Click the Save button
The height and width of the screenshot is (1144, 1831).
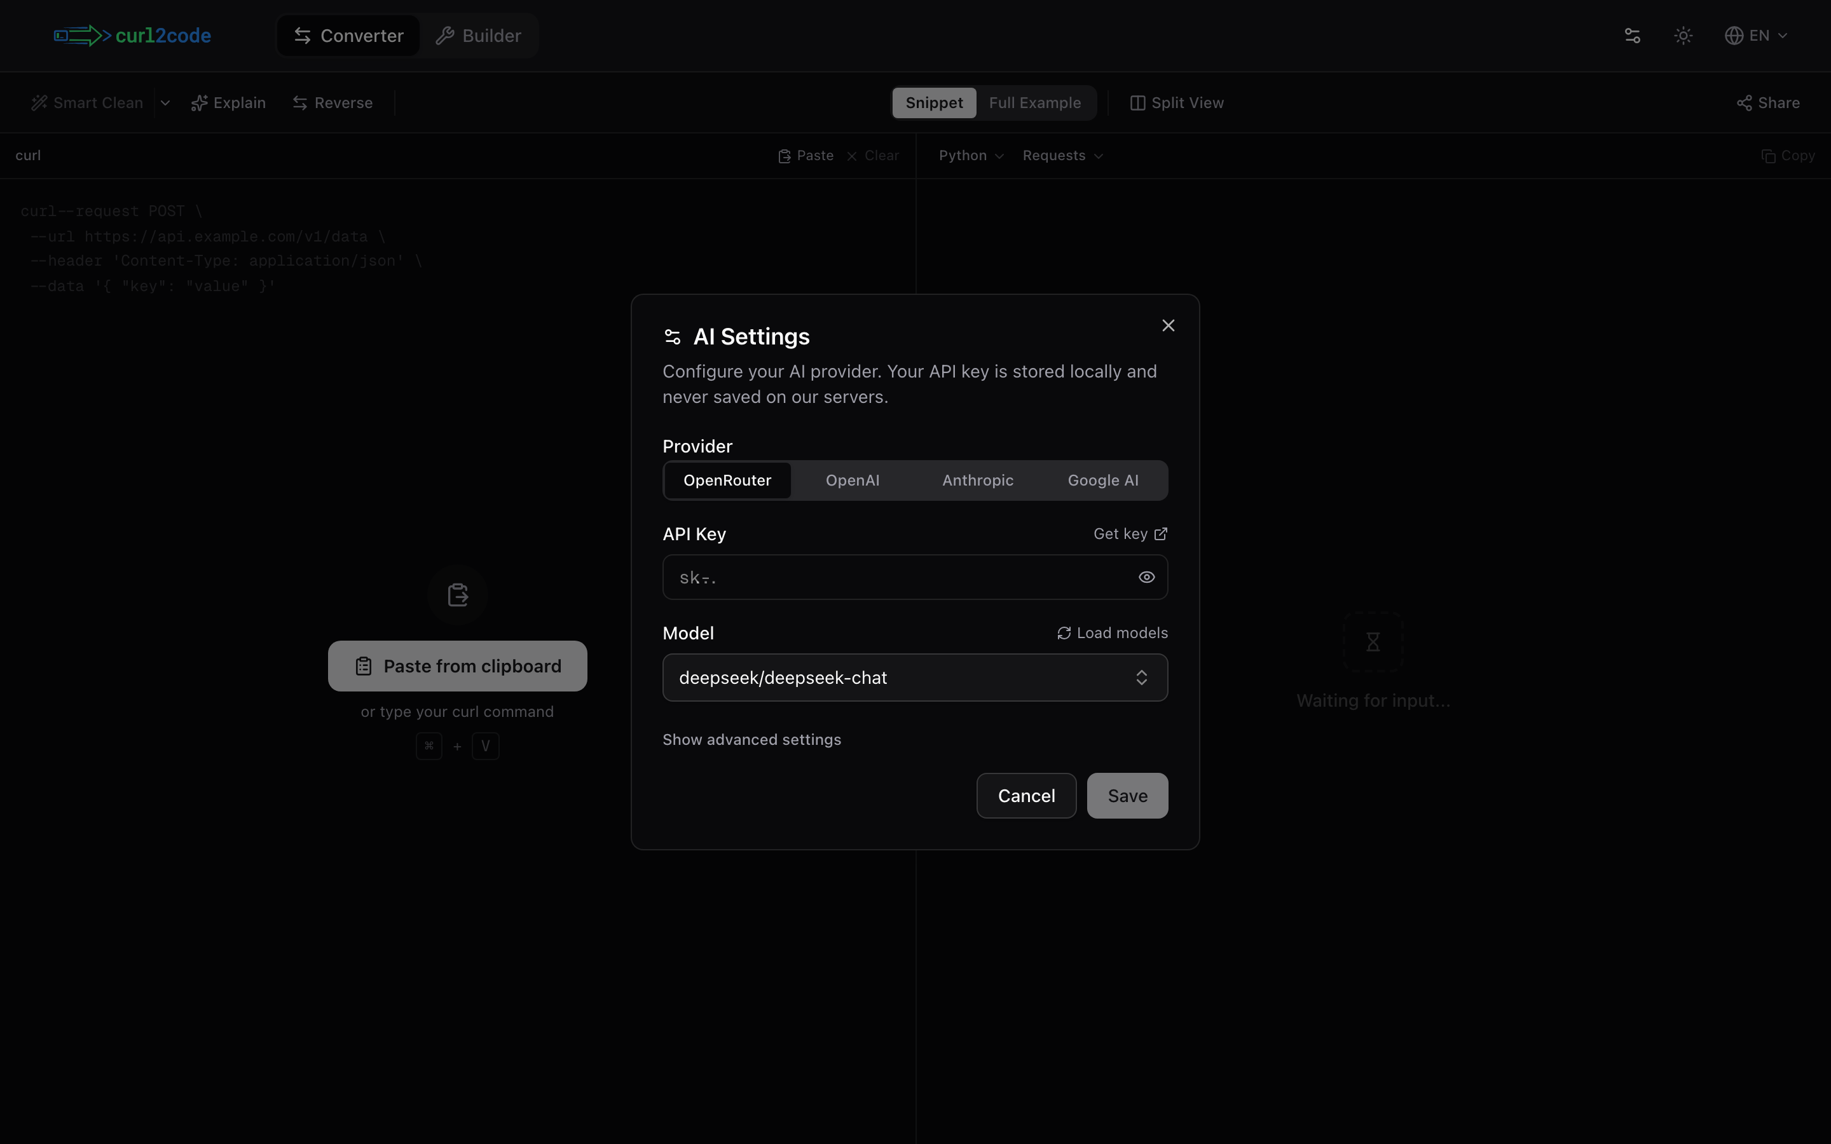[1127, 795]
